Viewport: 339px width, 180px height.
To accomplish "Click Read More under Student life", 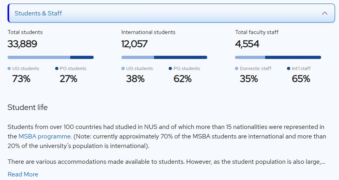I will click(x=23, y=174).
